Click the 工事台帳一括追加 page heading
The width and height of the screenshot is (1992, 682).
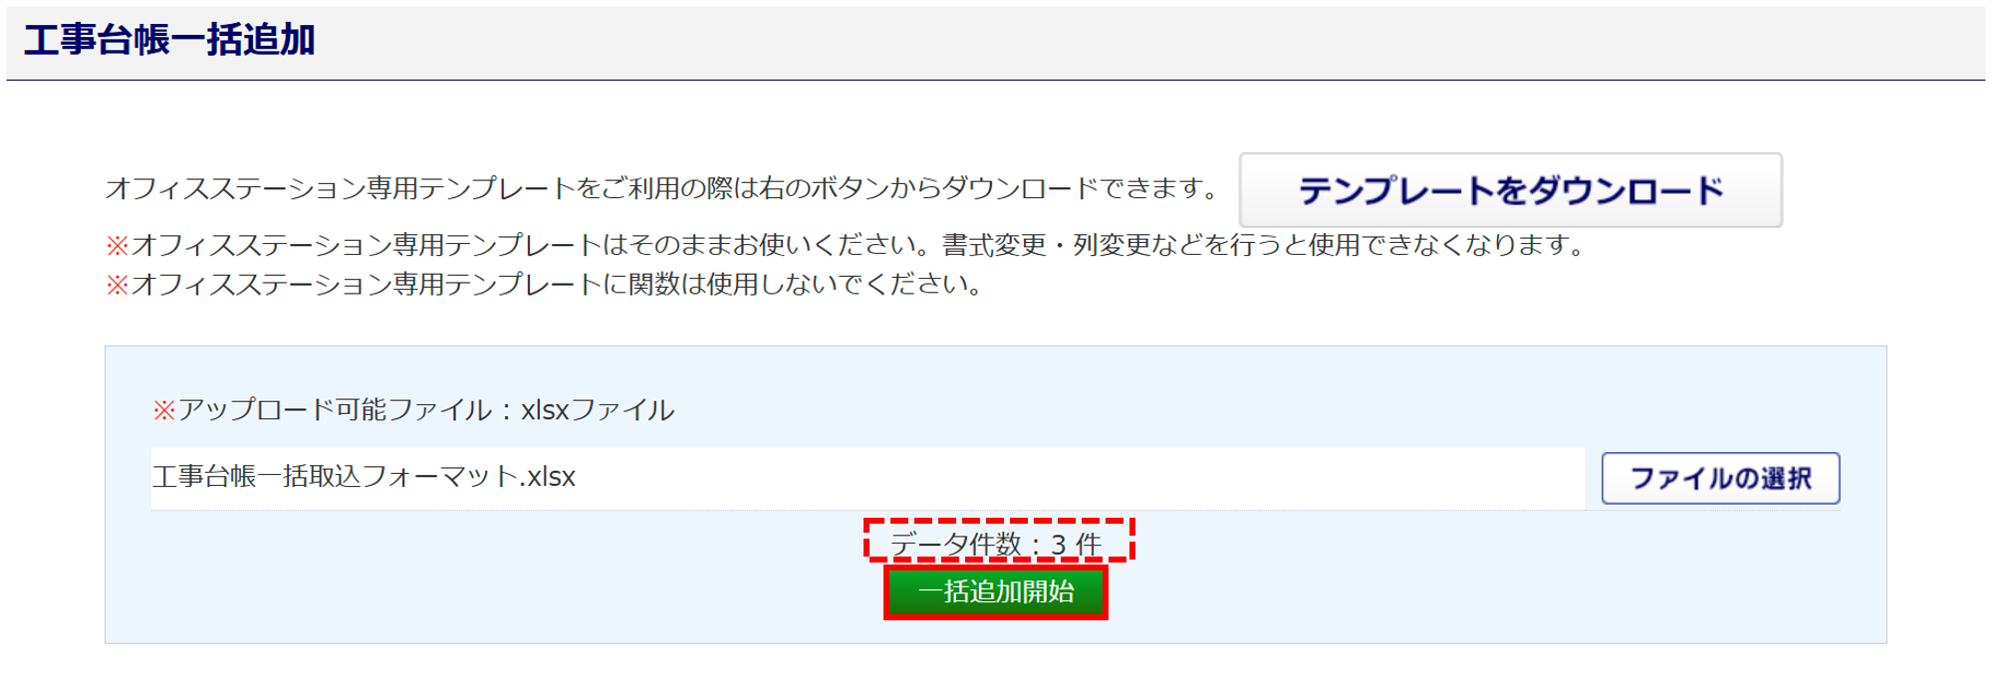[169, 40]
